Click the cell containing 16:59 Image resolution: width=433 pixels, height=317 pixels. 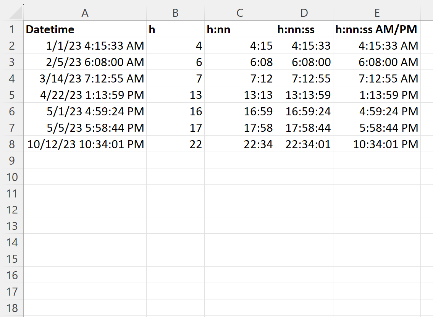[239, 111]
